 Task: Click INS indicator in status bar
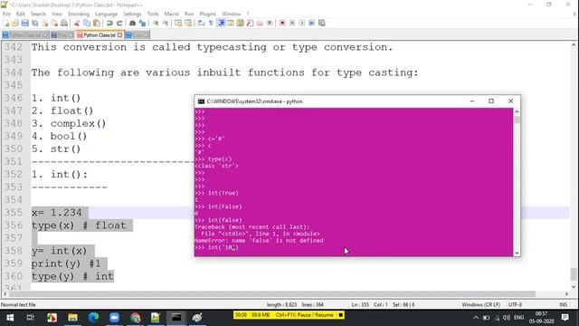pyautogui.click(x=563, y=304)
